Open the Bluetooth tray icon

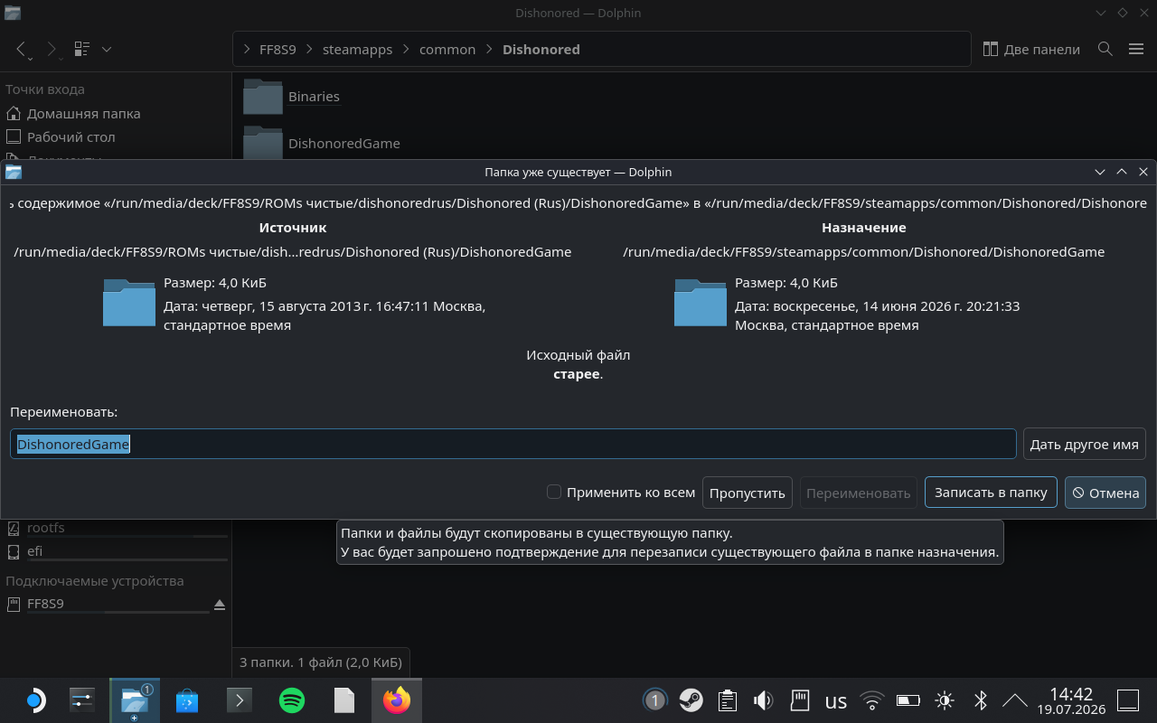coord(981,700)
